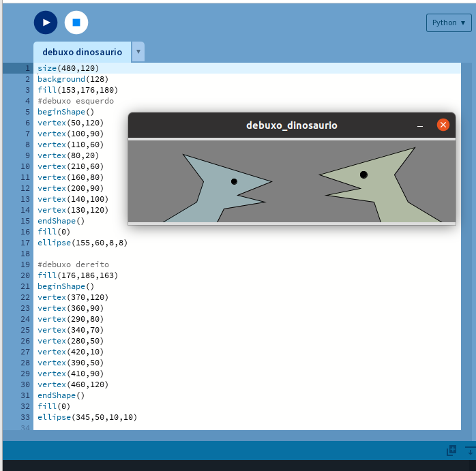
Task: Click the #debuxo dereito comment line
Action: point(73,264)
